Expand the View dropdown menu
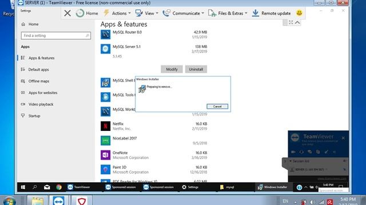The image size is (366, 205). (x=146, y=13)
